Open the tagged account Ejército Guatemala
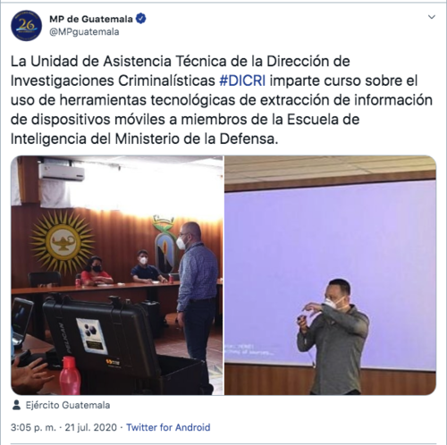This screenshot has width=447, height=445. pyautogui.click(x=68, y=405)
